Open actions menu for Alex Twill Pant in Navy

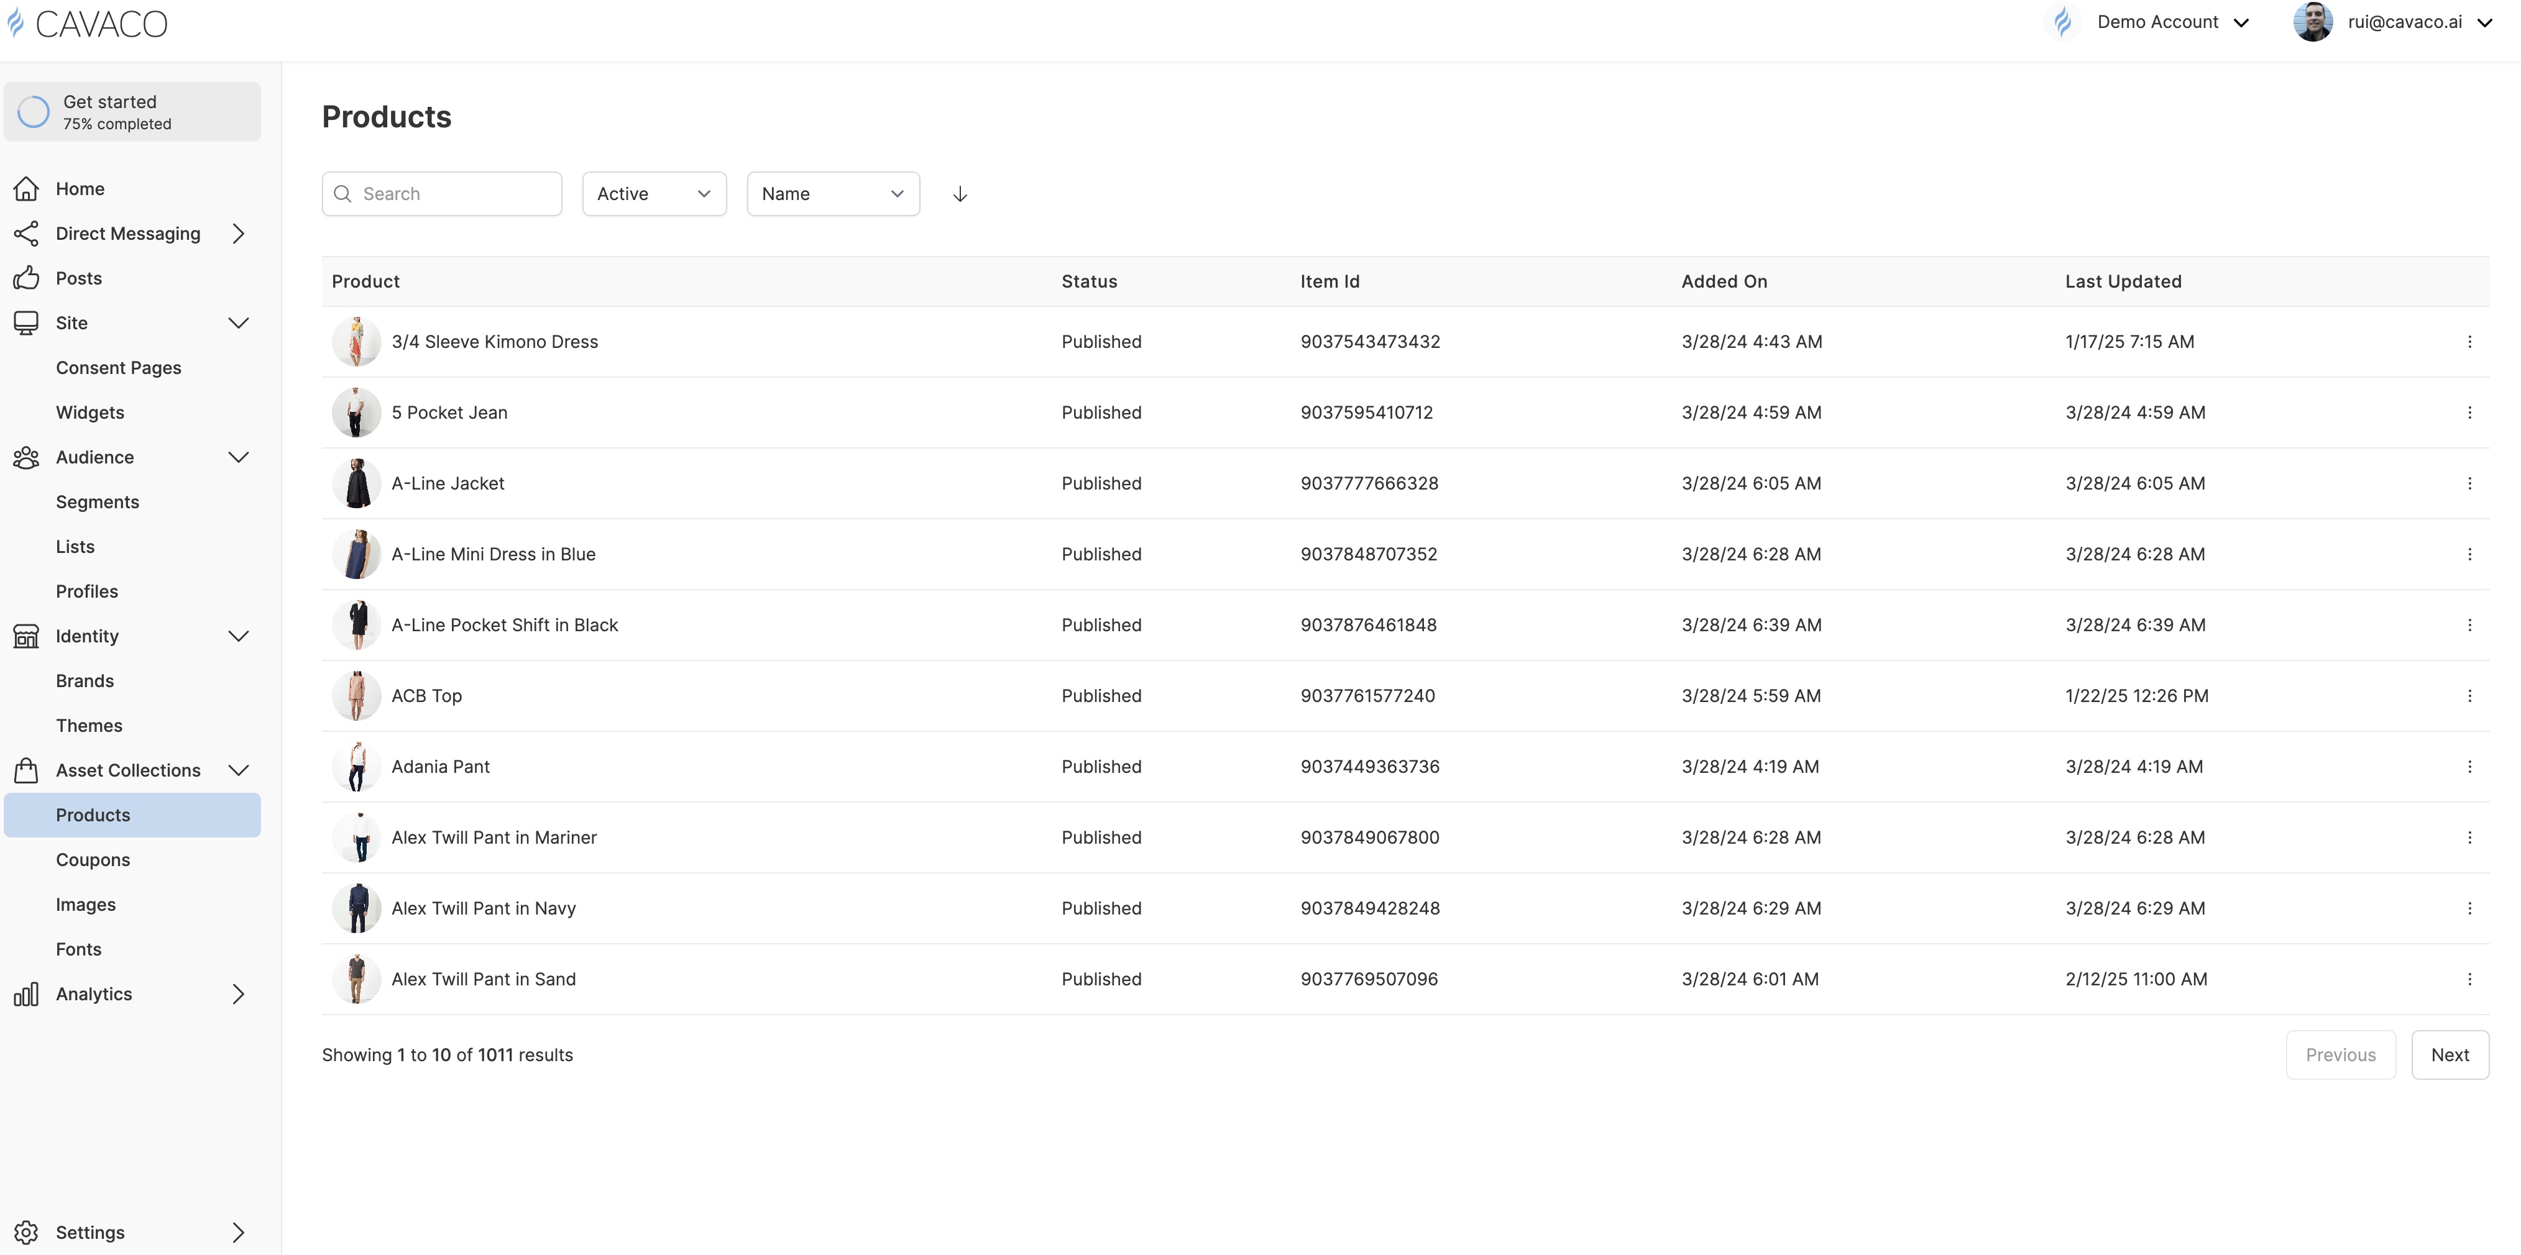point(2469,909)
